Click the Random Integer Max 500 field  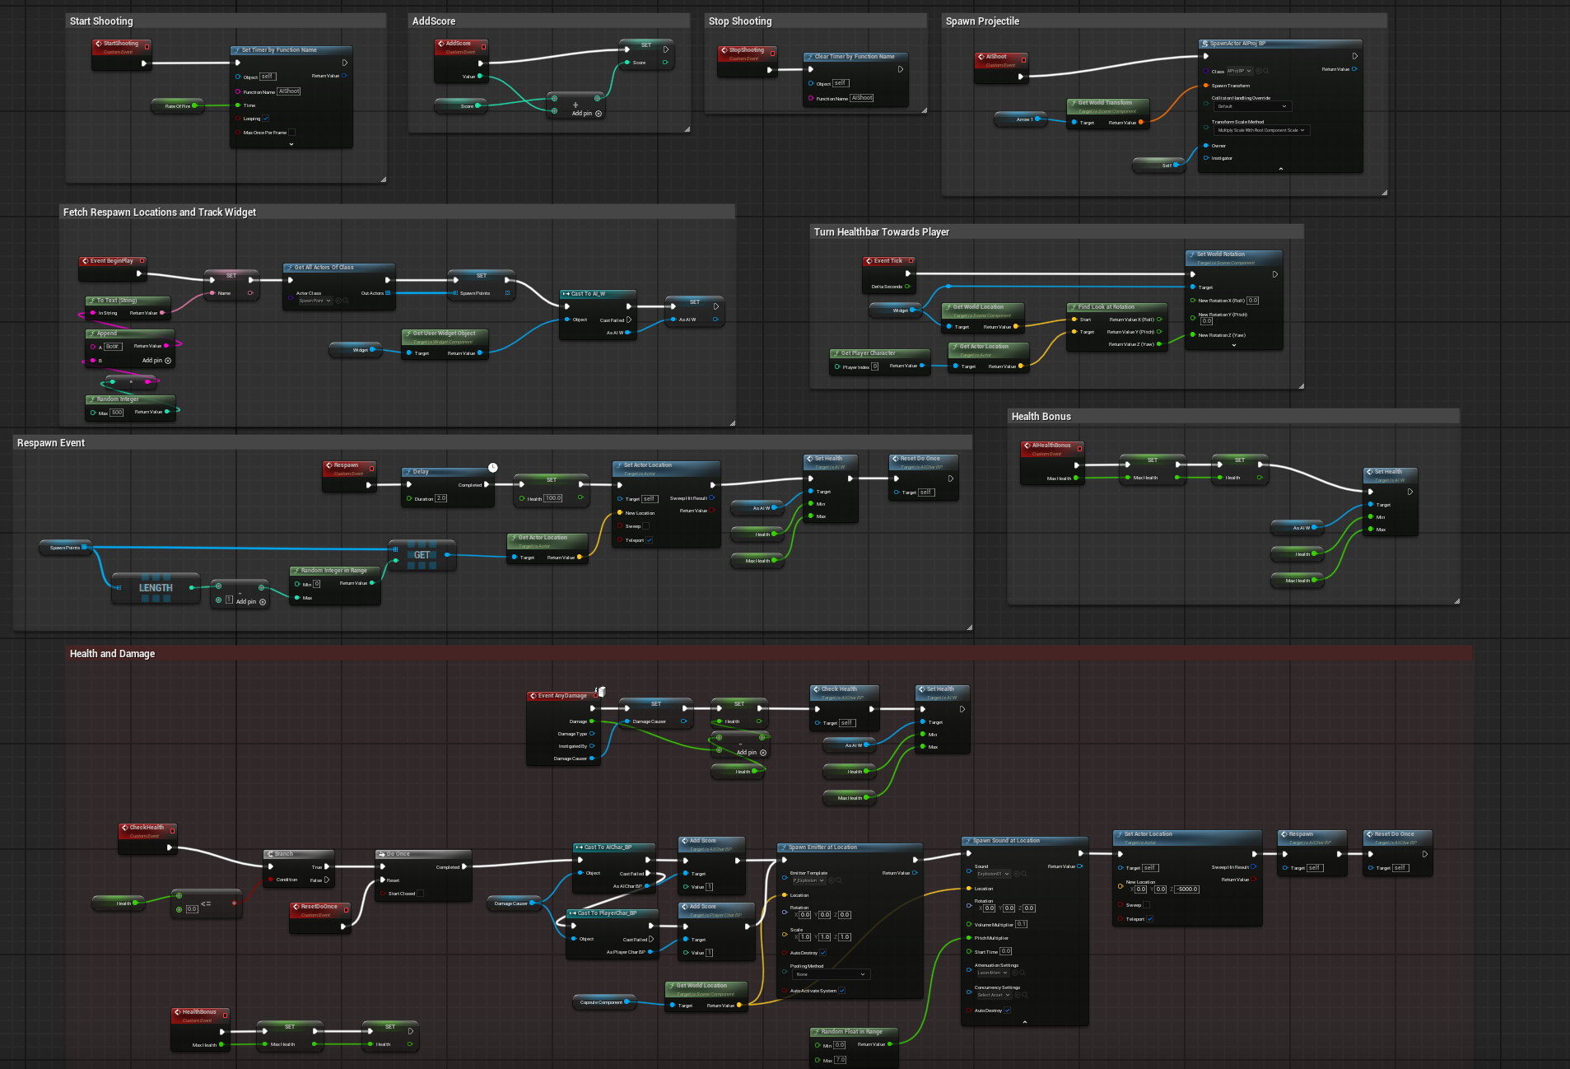tap(117, 413)
